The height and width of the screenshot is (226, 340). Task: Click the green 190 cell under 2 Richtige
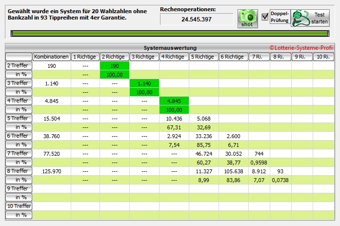click(x=115, y=65)
